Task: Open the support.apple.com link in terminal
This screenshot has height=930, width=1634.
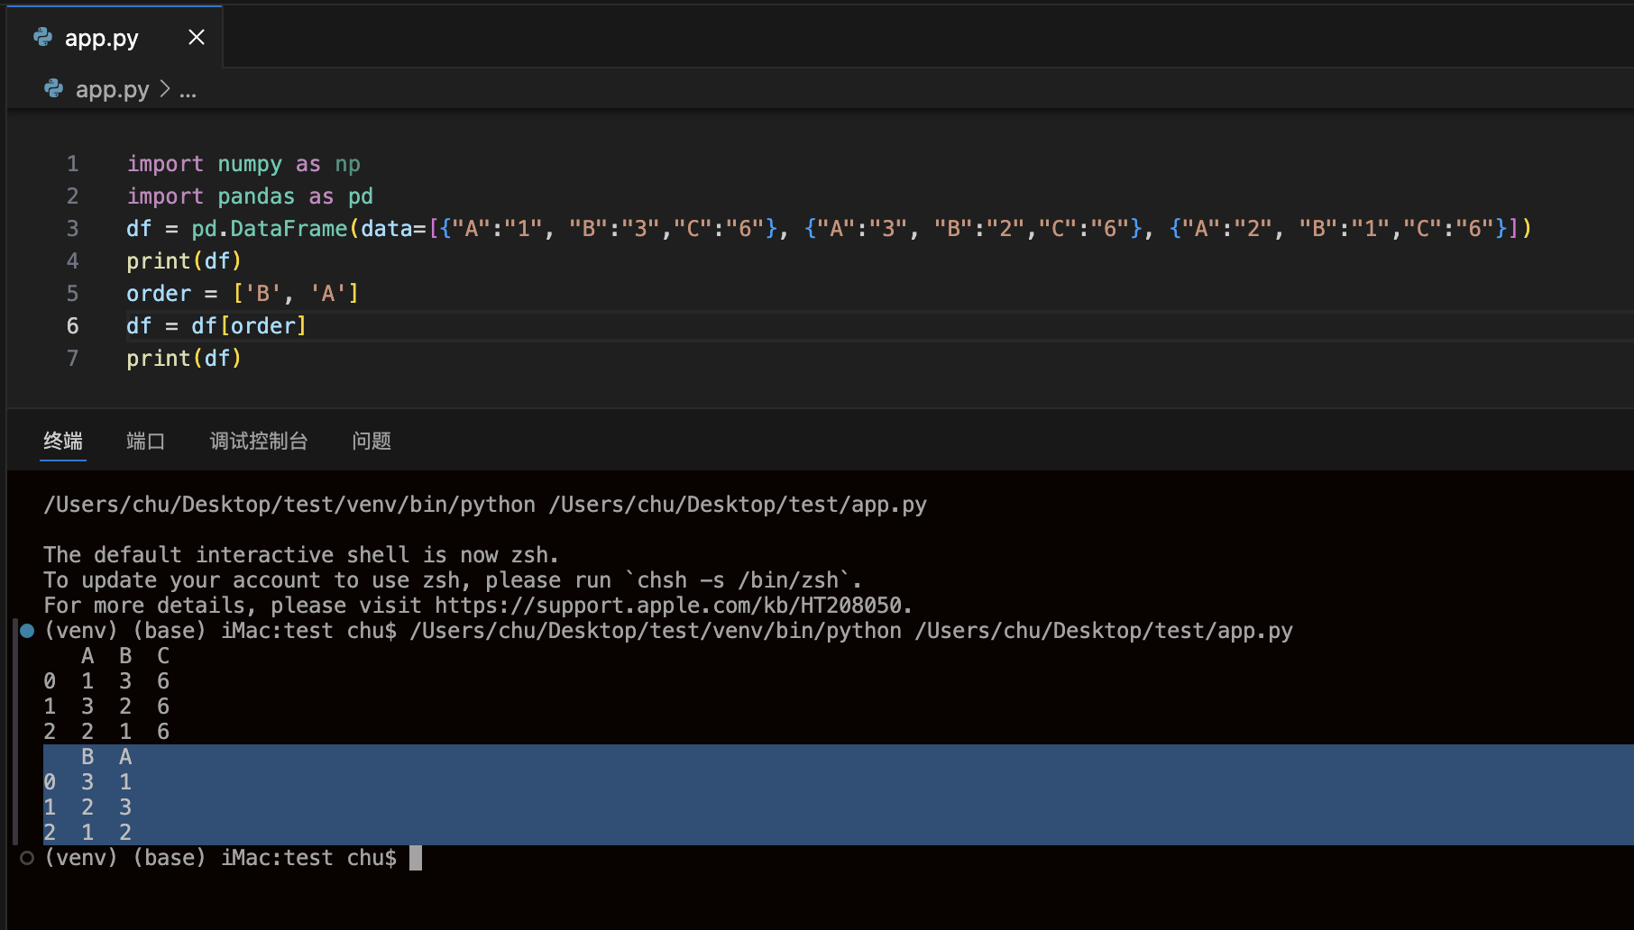Action: pos(667,606)
